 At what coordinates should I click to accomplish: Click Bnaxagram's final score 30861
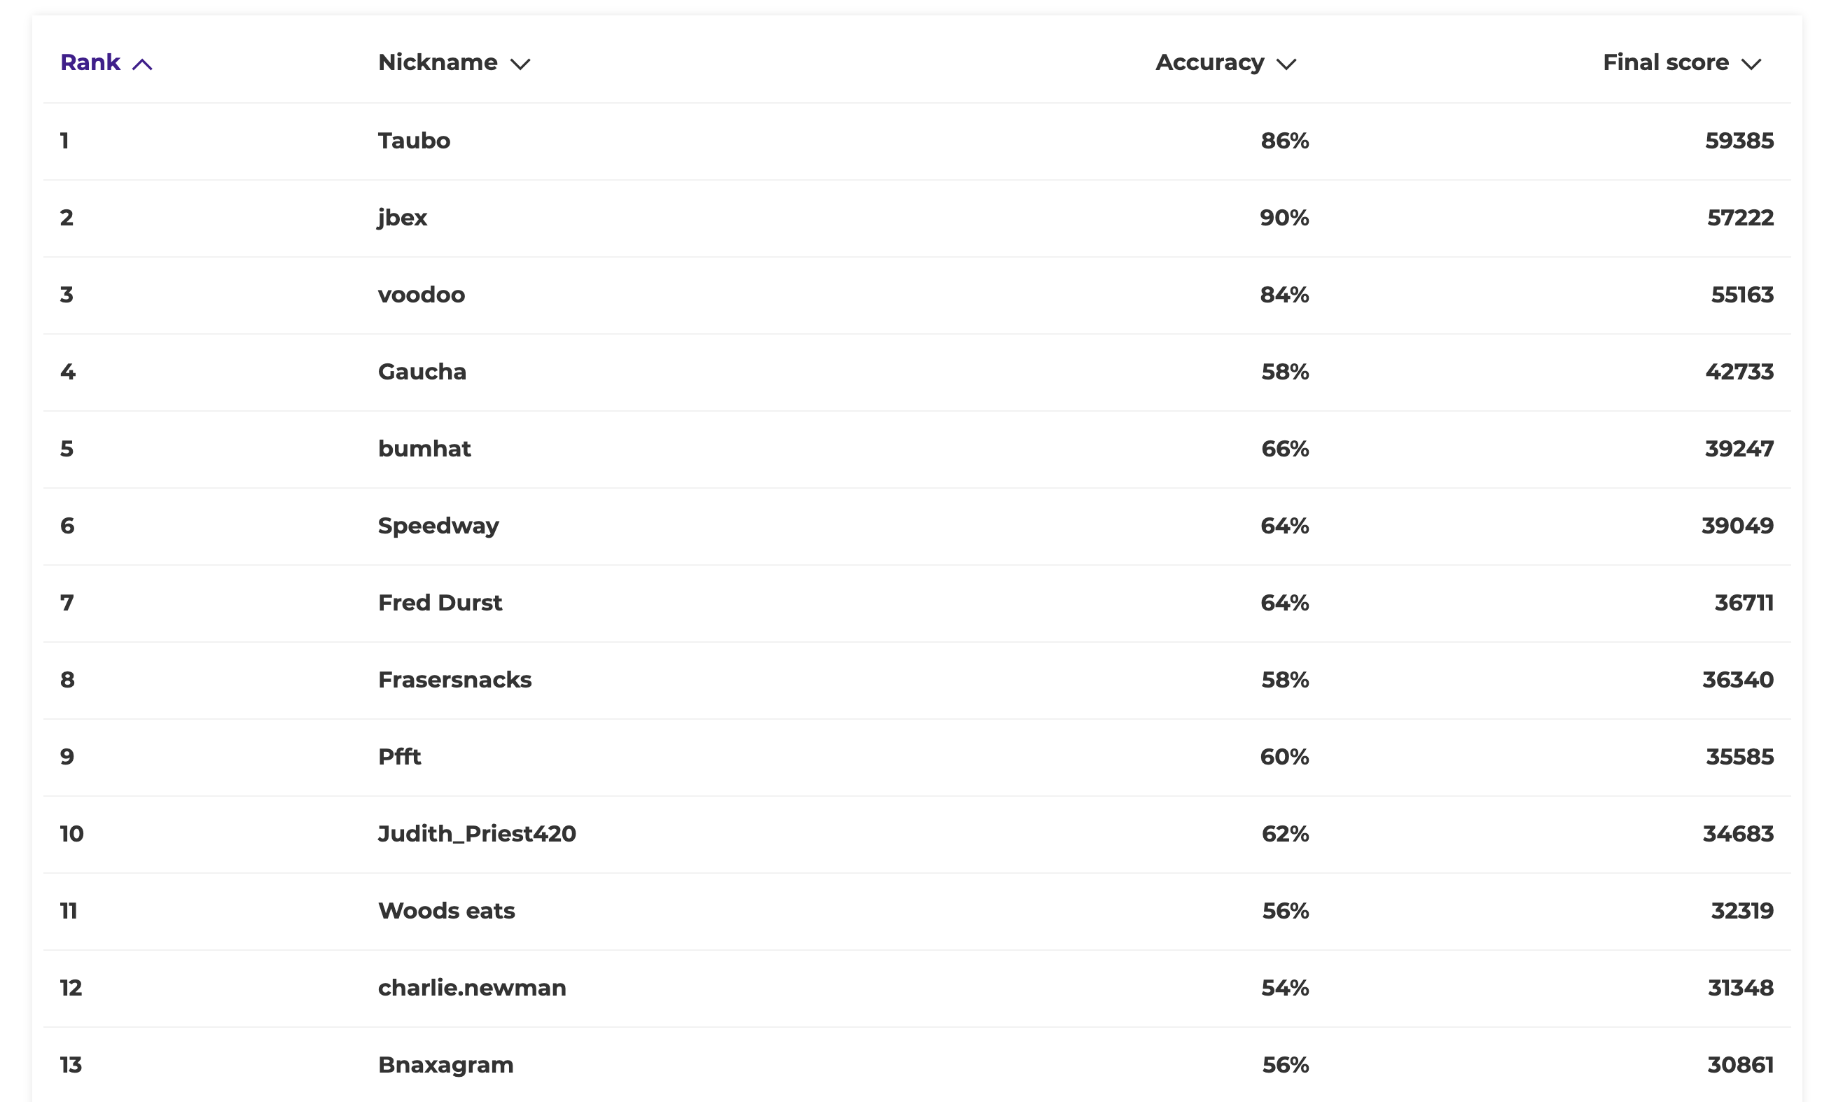click(1740, 1065)
